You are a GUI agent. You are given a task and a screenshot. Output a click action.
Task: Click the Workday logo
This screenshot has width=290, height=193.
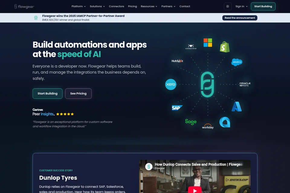pyautogui.click(x=208, y=126)
